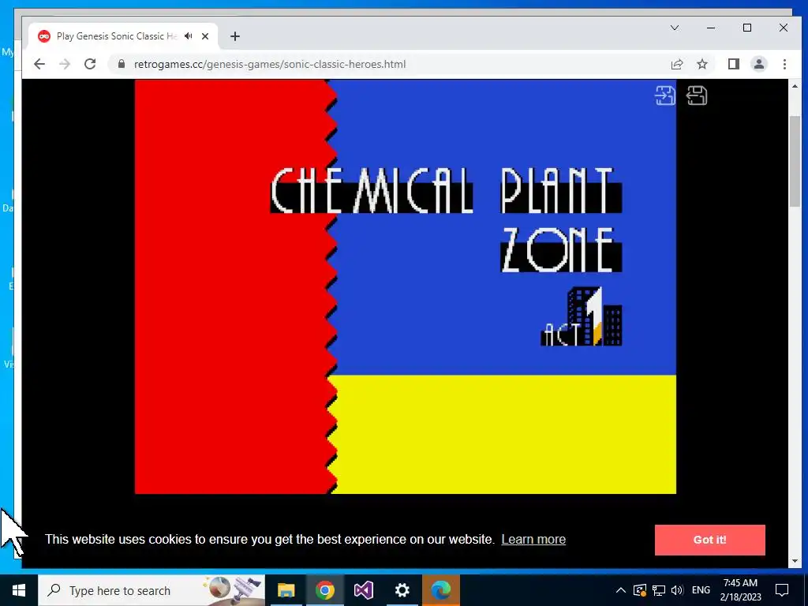Close the Chrome window

pos(784,28)
